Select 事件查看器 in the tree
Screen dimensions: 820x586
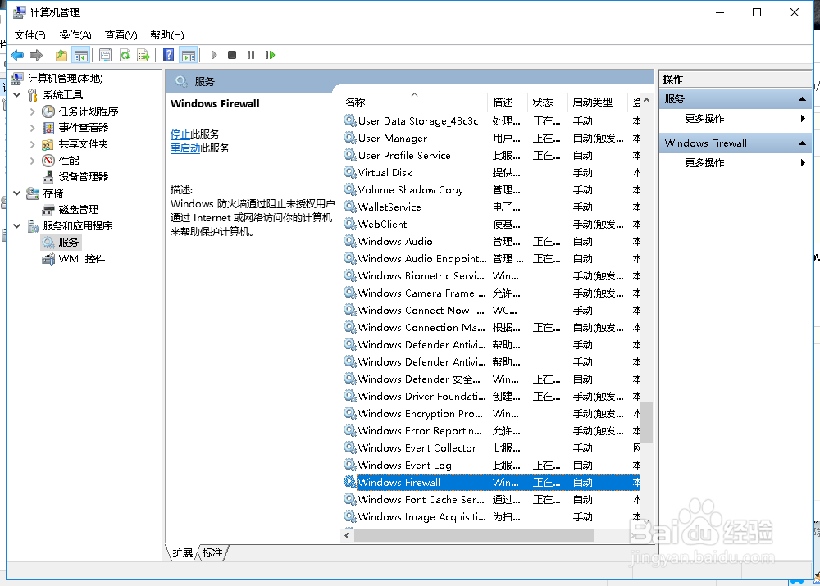pyautogui.click(x=84, y=128)
